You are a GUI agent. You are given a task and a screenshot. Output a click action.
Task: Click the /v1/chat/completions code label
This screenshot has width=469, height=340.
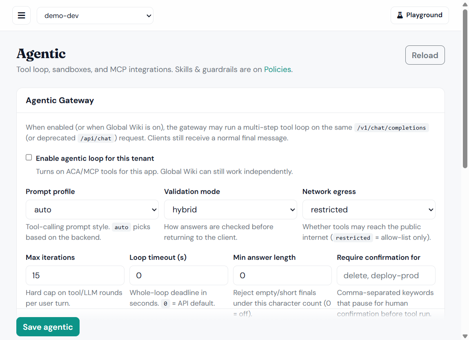tap(391, 128)
